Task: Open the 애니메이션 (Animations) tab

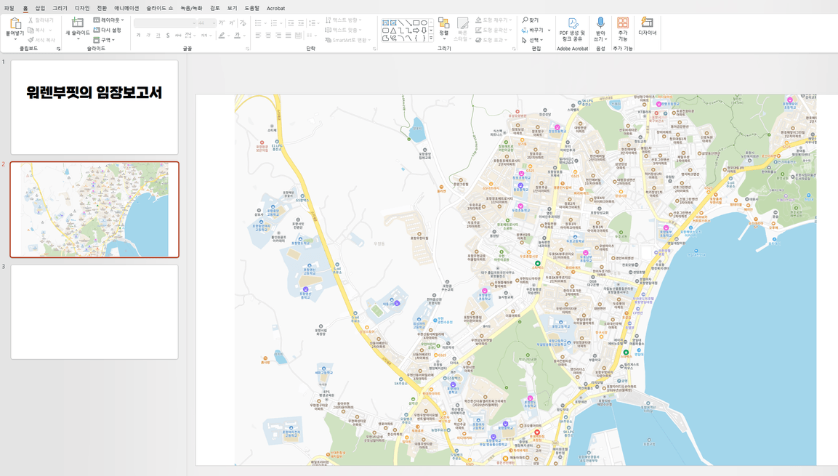Action: pos(126,8)
